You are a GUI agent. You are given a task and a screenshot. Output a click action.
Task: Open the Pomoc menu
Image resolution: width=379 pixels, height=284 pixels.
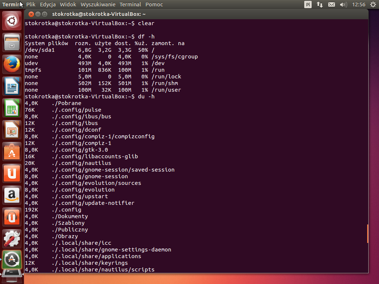pos(154,4)
